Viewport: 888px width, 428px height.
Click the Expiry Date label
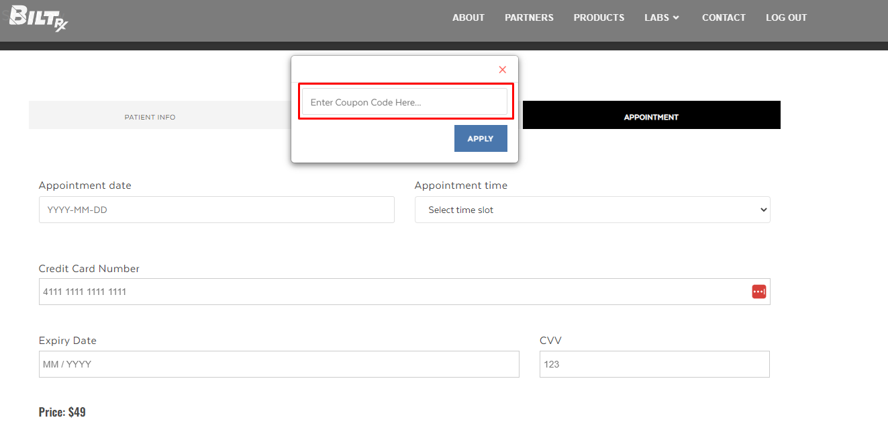(68, 341)
